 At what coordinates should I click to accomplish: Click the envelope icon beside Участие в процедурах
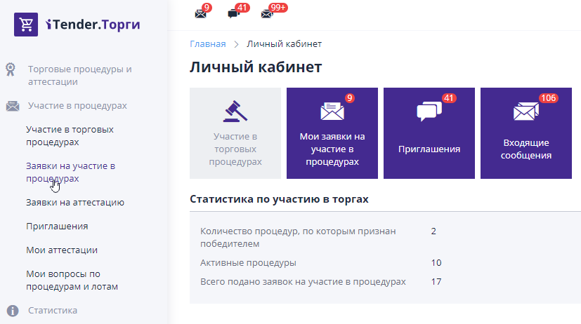tap(12, 106)
